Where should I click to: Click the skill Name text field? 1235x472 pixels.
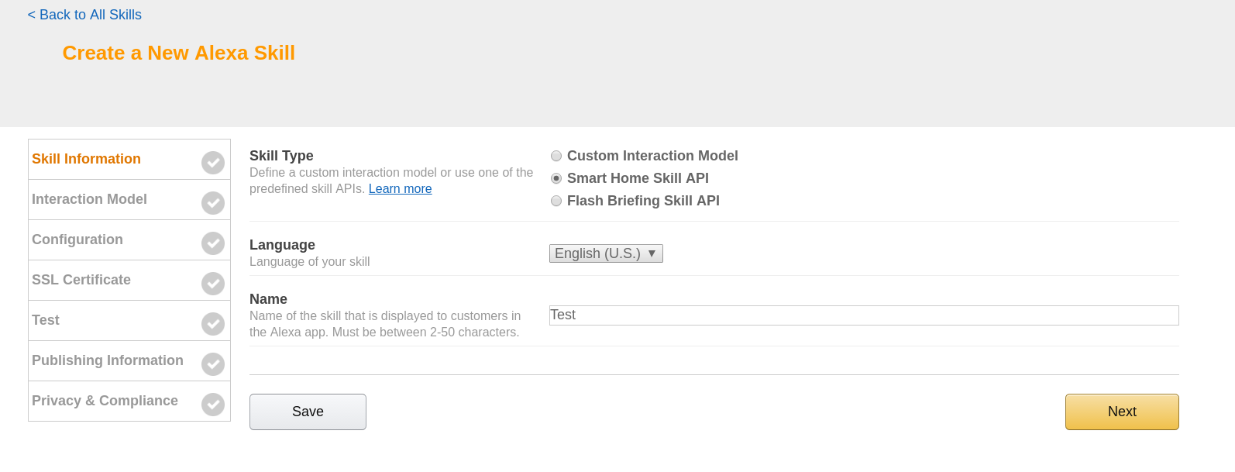point(863,315)
